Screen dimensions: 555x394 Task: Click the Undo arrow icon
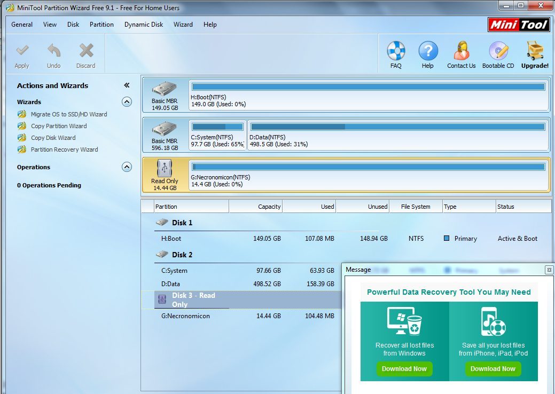pyautogui.click(x=54, y=51)
